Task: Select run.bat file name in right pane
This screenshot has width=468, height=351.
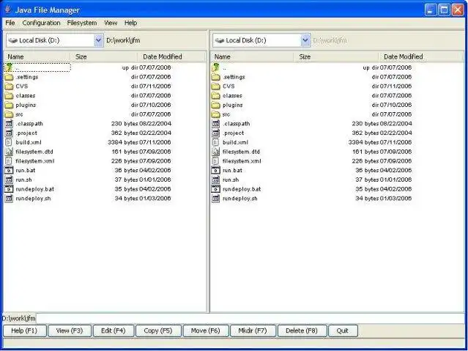Action: [232, 170]
